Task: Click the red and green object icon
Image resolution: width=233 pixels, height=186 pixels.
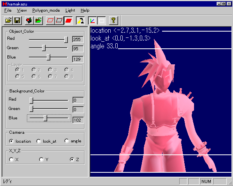Action: pos(29,21)
